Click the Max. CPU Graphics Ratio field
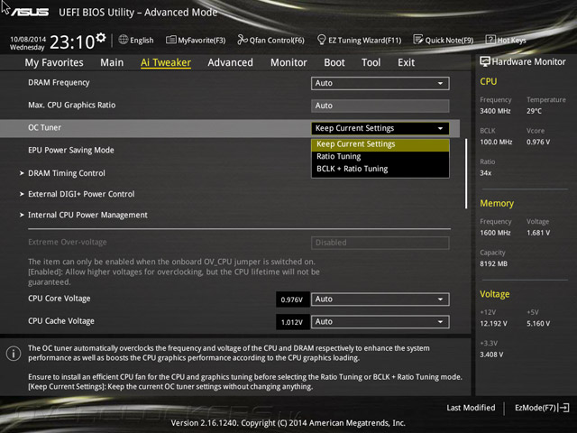This screenshot has height=433, width=577. click(380, 106)
